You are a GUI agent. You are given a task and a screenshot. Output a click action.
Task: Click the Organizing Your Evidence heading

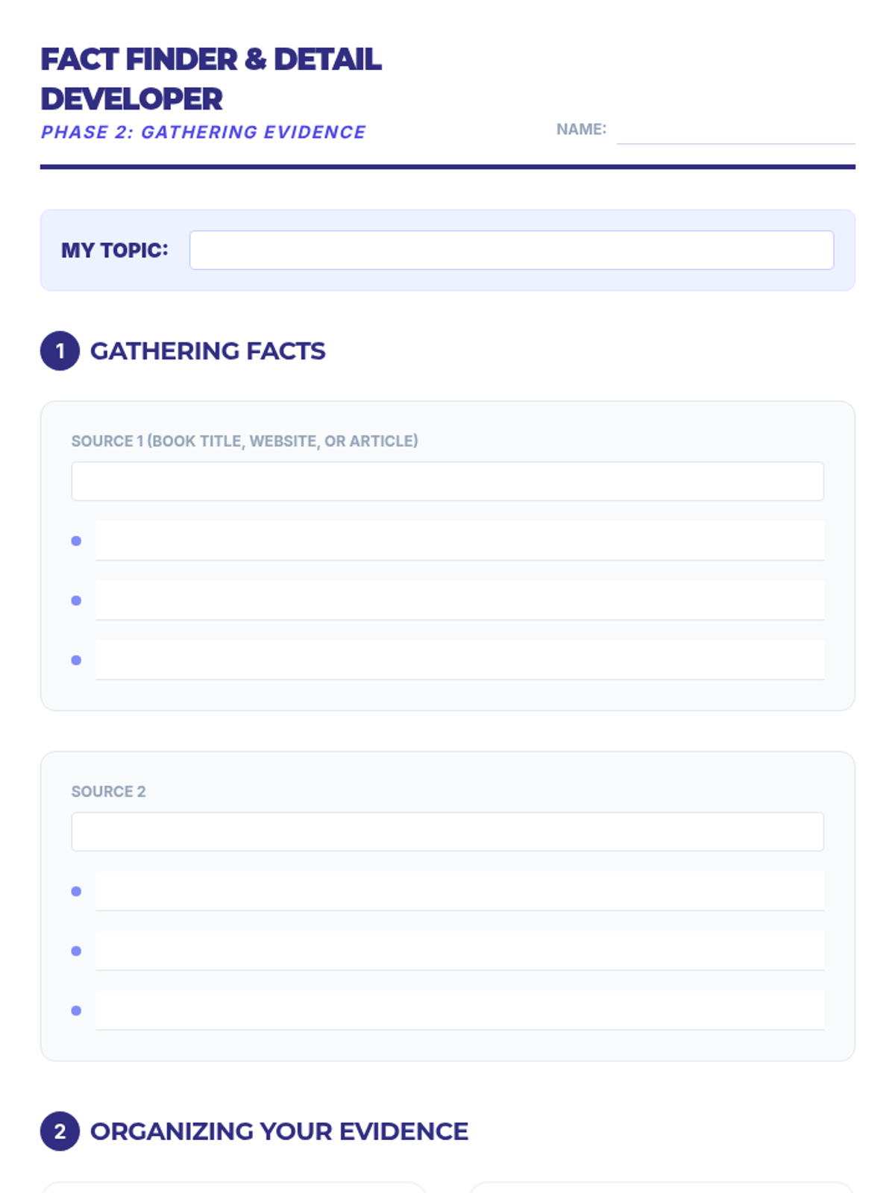pyautogui.click(x=279, y=1132)
